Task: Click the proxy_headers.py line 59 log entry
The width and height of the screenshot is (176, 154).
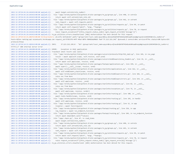Action: click(83, 59)
